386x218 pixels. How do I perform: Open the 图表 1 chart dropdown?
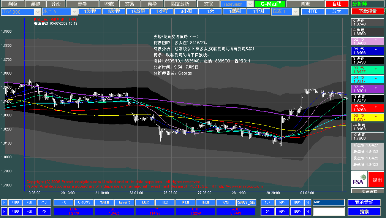(296, 11)
